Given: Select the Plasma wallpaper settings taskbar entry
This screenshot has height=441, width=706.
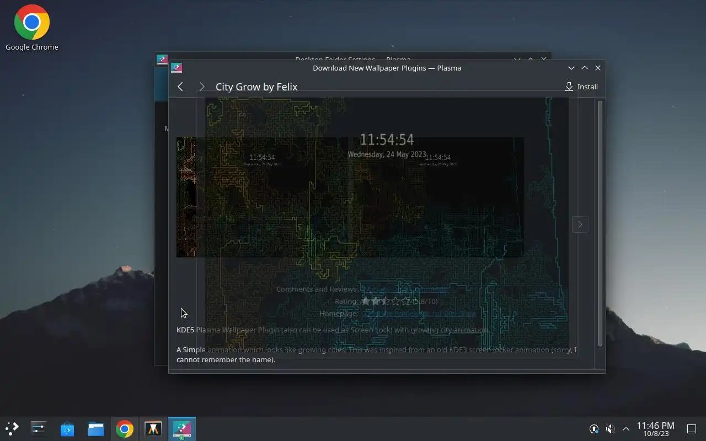Looking at the screenshot, I should coord(182,428).
